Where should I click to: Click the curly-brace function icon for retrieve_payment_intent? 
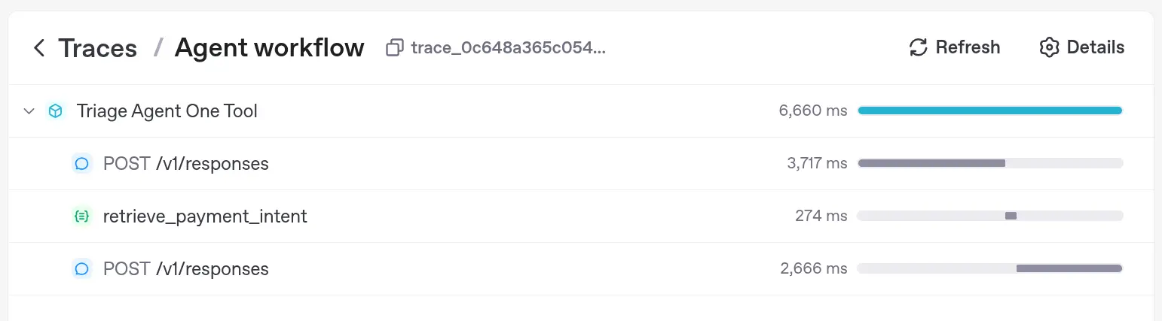tap(82, 217)
